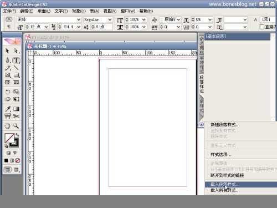Click swap fill and stroke arrow
Viewport: 277px width, 208px height.
pyautogui.click(x=17, y=135)
